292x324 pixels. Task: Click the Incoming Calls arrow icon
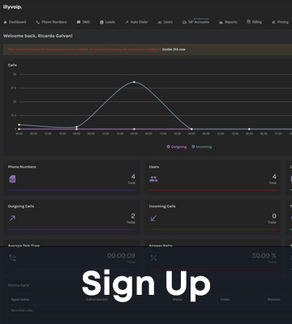pyautogui.click(x=153, y=218)
